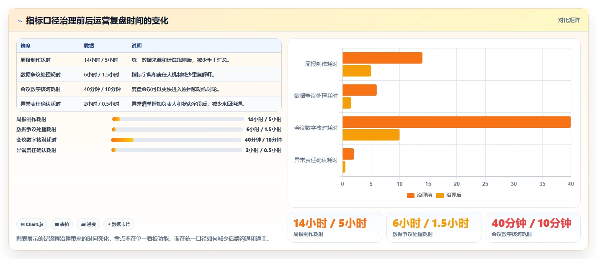Open the 14小时 / 5小时 data card

tap(335, 227)
